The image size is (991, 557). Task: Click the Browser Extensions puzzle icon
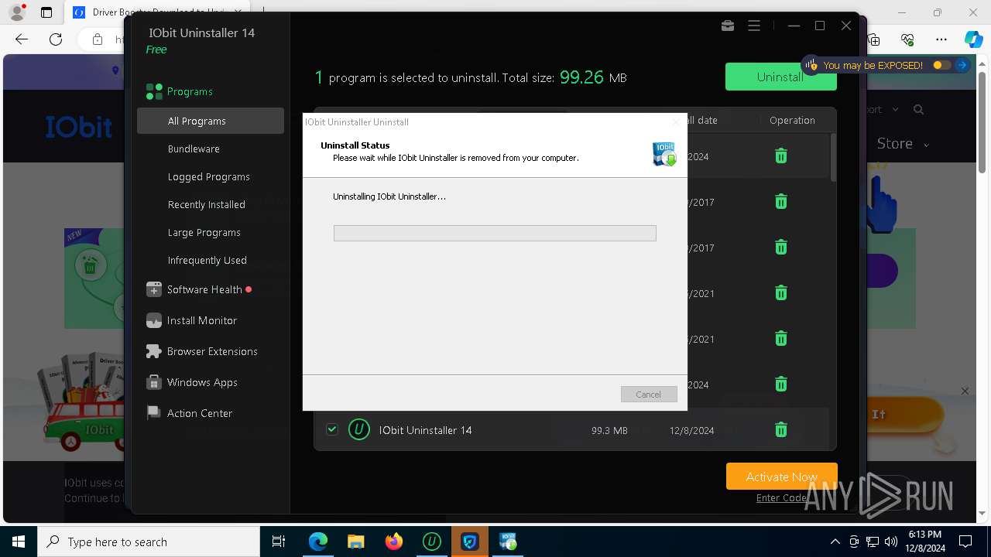[154, 351]
